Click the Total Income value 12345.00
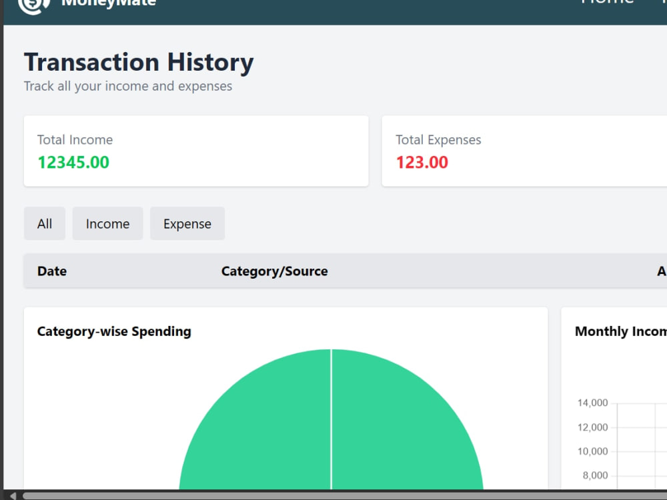The image size is (667, 500). tap(73, 163)
